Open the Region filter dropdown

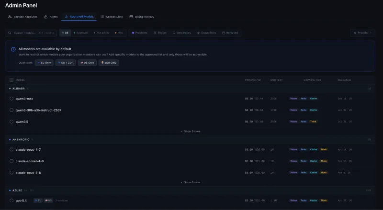pyautogui.click(x=160, y=33)
